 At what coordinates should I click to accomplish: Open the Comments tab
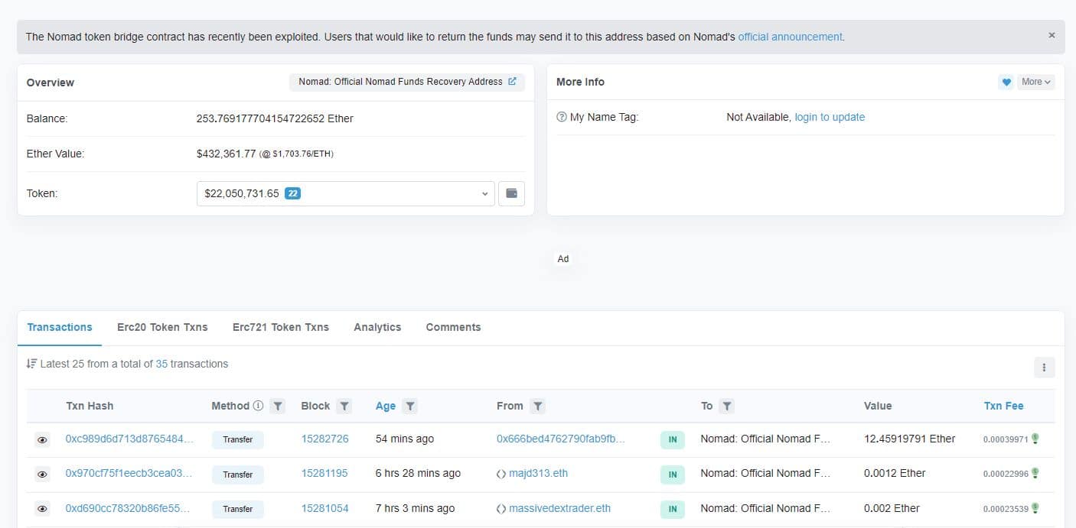tap(453, 327)
